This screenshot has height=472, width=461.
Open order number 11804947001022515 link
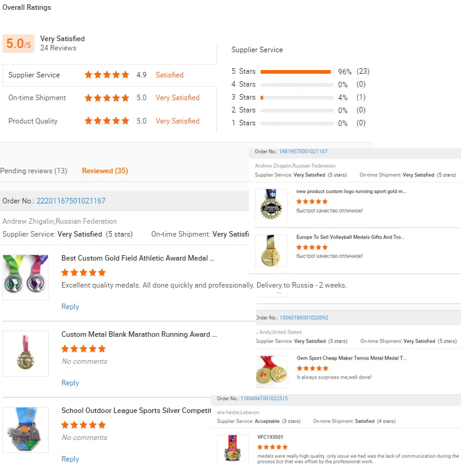point(264,398)
